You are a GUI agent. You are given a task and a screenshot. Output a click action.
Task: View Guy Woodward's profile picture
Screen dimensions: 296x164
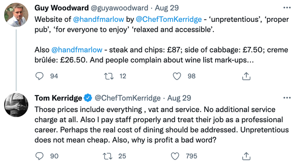(x=16, y=15)
